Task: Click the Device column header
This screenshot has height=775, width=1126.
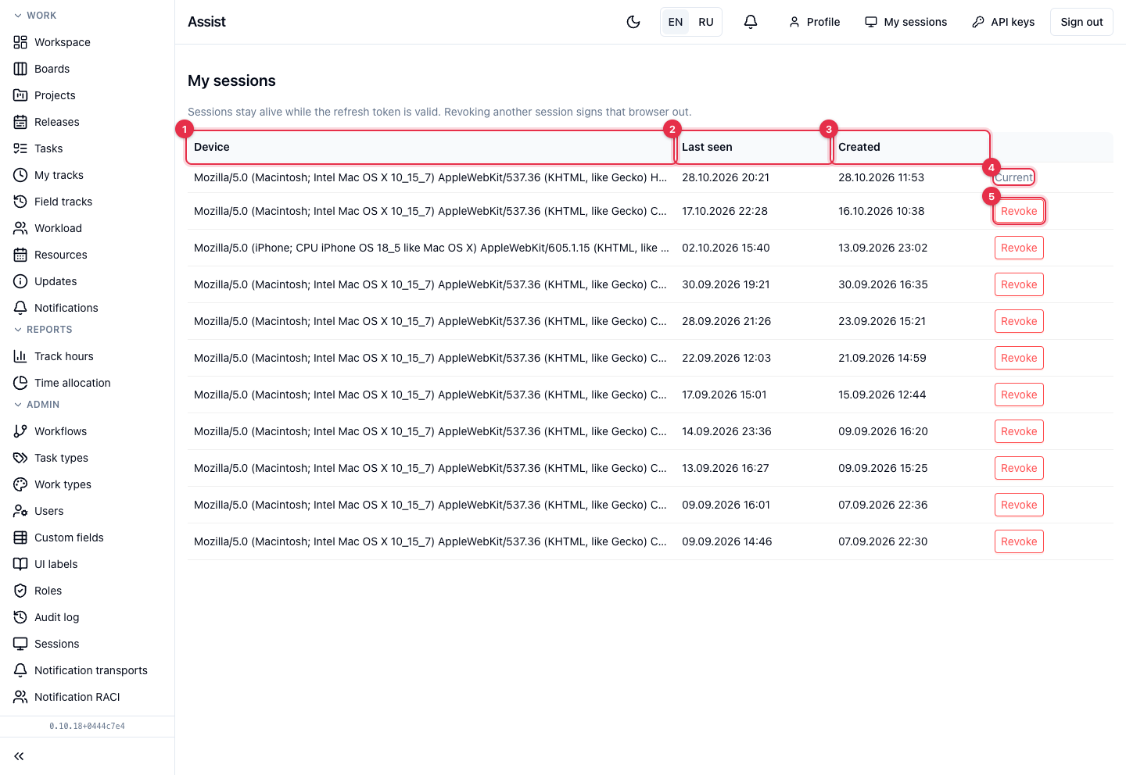Action: [430, 147]
